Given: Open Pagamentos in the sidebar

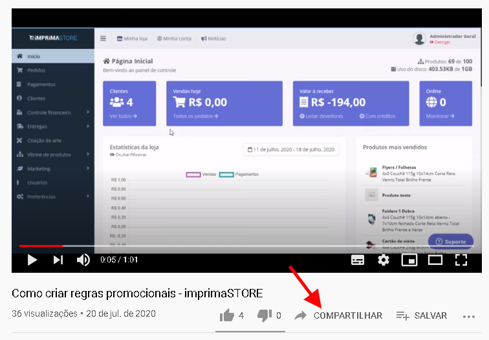Looking at the screenshot, I should point(53,84).
